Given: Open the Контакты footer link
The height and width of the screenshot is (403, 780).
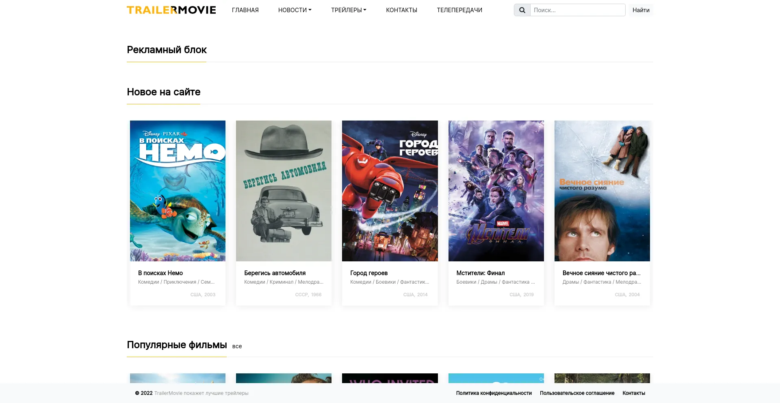Looking at the screenshot, I should (634, 393).
